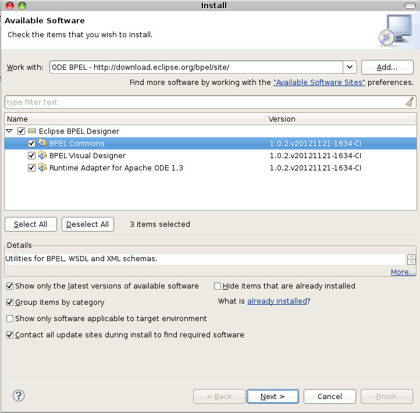Screen dimensions: 420x413
Task: Click the Eclipse BPEL Designer category icon
Action: 32,131
